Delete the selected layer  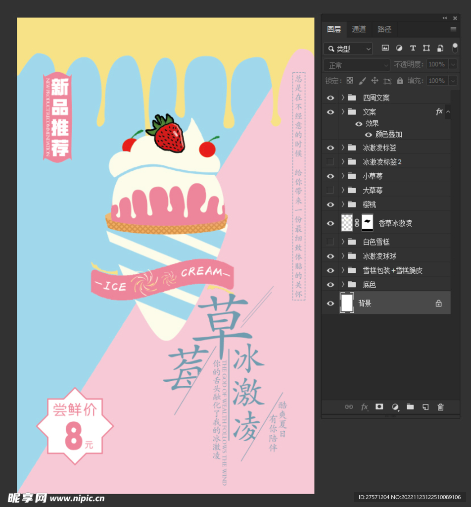coord(440,407)
